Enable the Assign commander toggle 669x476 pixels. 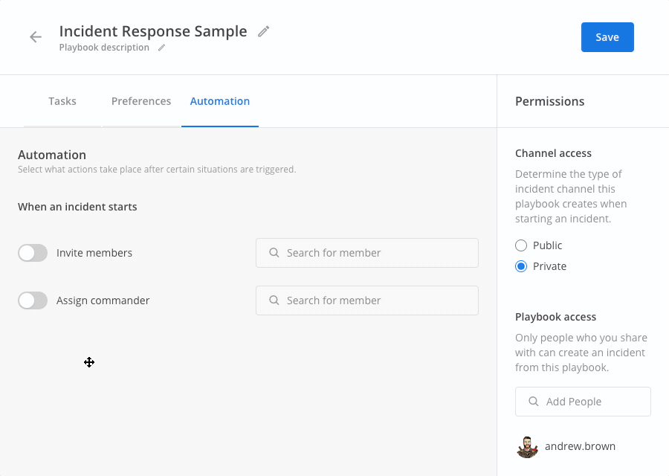click(33, 300)
